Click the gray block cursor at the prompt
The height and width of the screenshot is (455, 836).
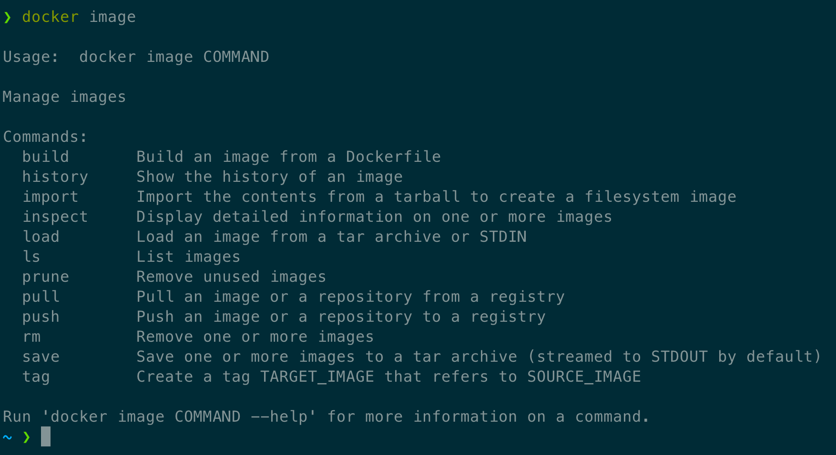pos(46,436)
